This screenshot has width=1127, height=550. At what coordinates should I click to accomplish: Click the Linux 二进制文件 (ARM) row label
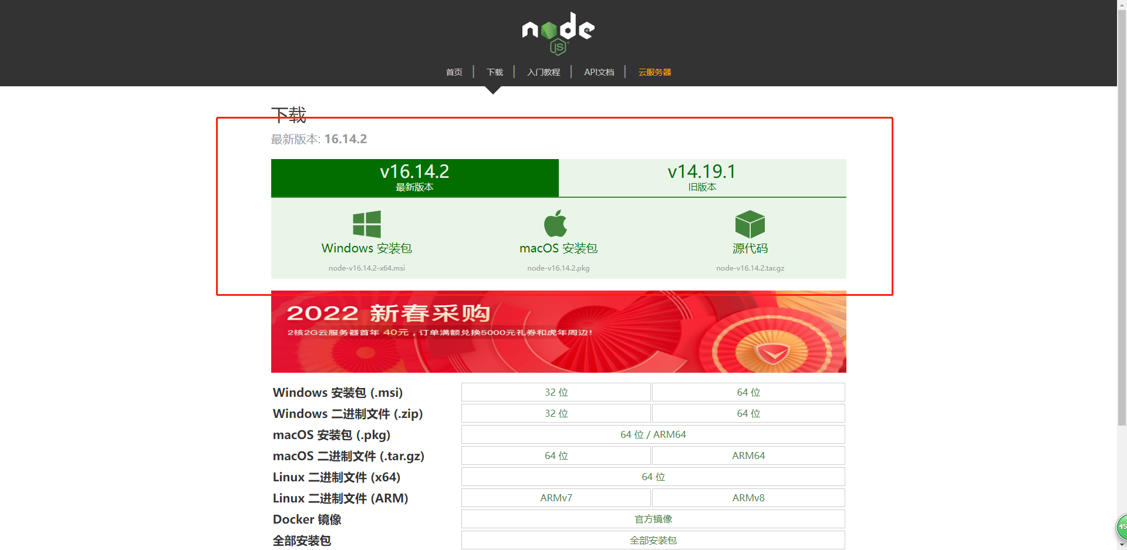pyautogui.click(x=340, y=498)
